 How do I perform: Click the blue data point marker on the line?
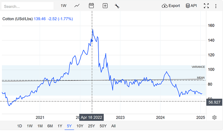(92, 41)
